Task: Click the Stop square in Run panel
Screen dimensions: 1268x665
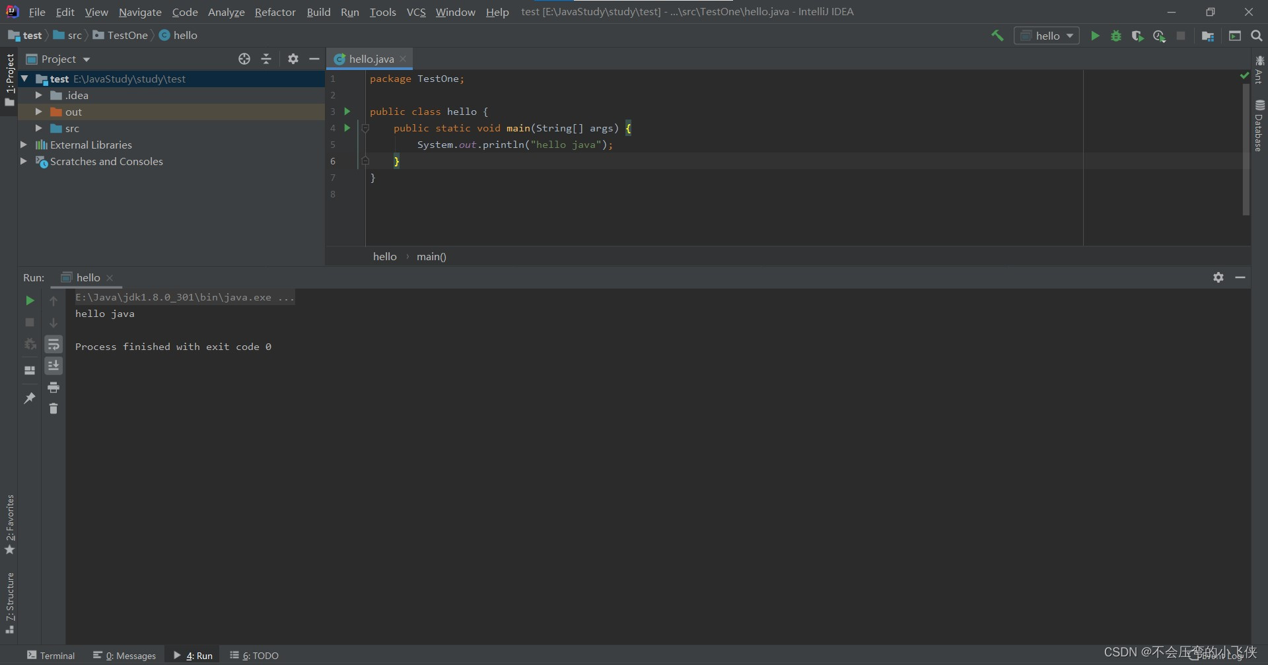Action: point(30,322)
